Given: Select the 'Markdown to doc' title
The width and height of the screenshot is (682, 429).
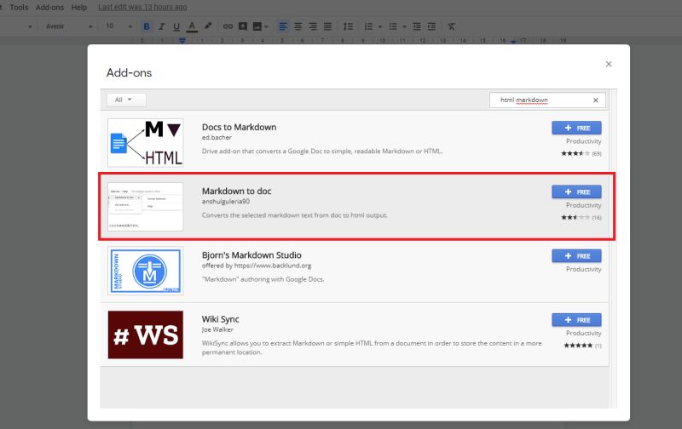Looking at the screenshot, I should point(236,191).
